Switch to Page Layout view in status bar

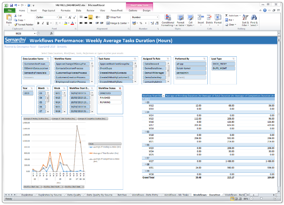tap(236, 199)
